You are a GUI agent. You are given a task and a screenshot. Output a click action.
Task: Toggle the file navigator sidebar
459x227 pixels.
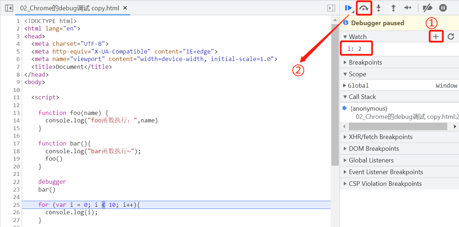click(9, 8)
